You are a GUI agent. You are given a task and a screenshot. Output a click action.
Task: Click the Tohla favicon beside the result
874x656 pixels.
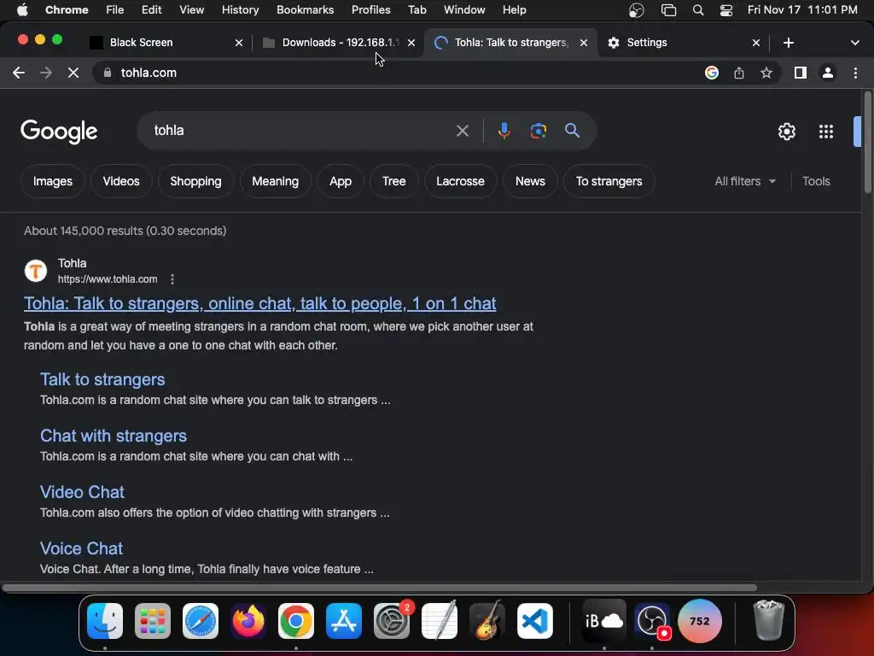36,271
